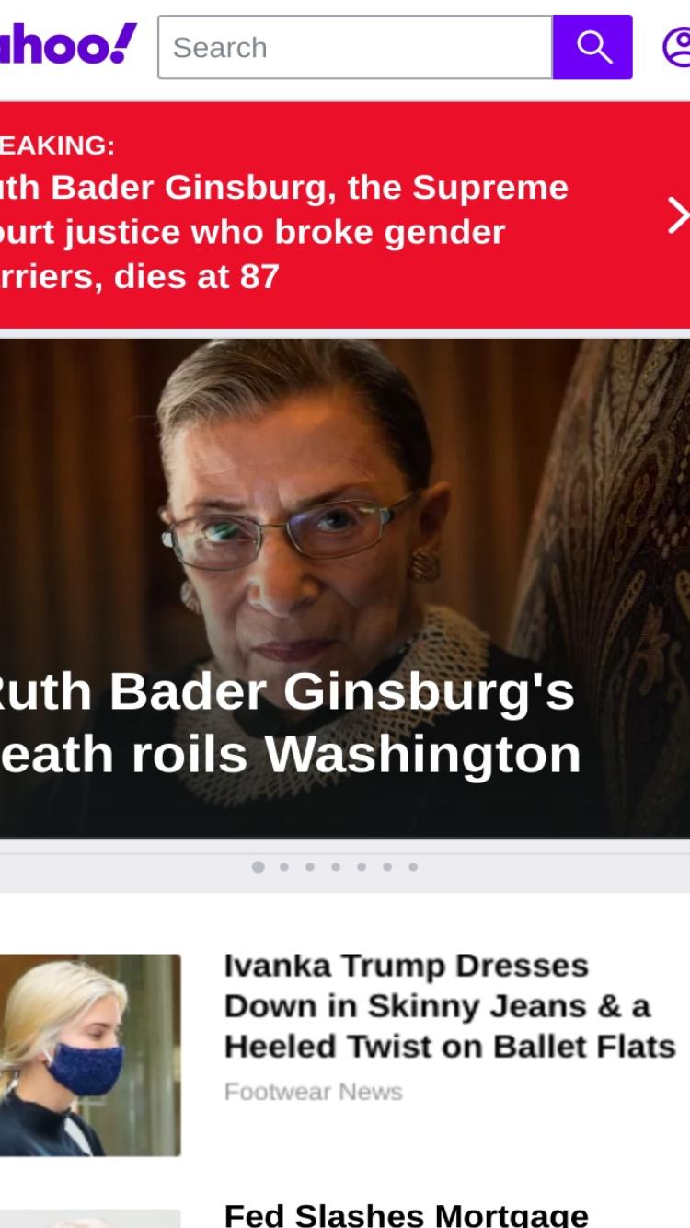
Task: Click the BREAKING label on red banner
Action: [57, 145]
